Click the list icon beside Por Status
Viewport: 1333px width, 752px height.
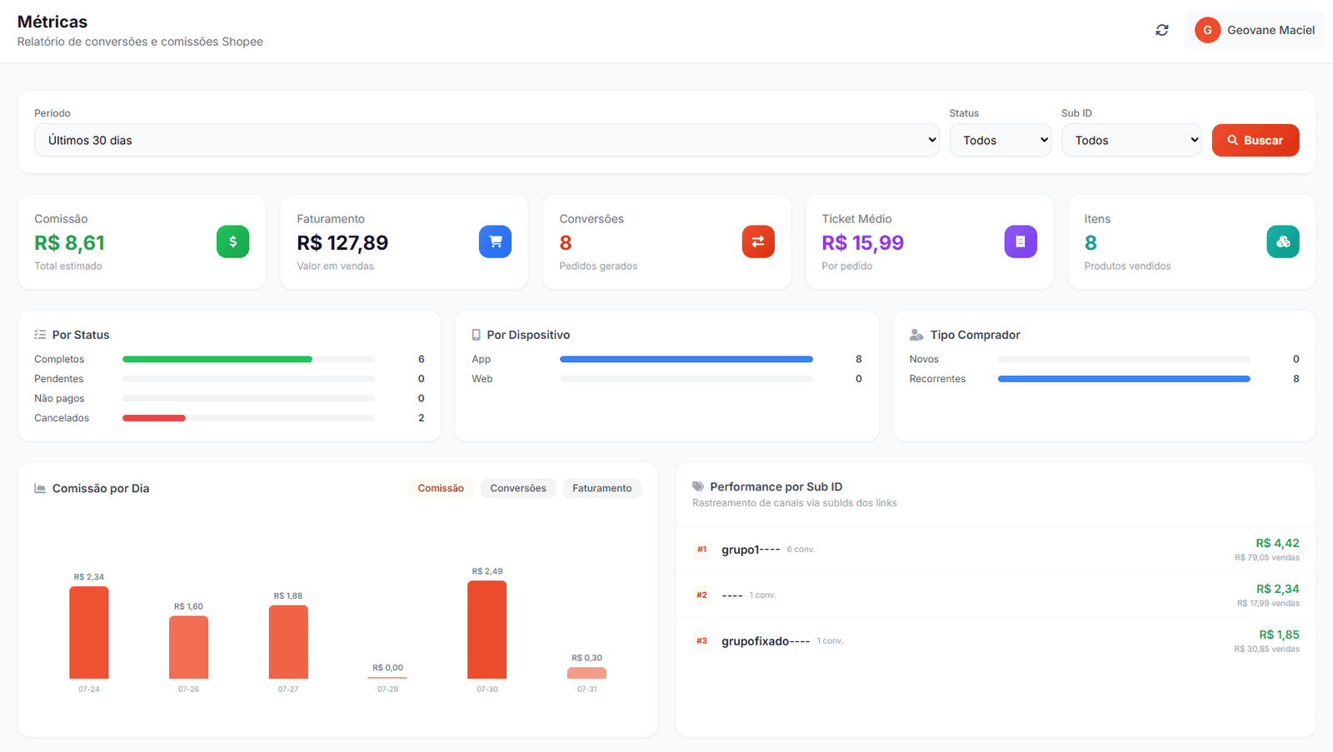pyautogui.click(x=40, y=335)
